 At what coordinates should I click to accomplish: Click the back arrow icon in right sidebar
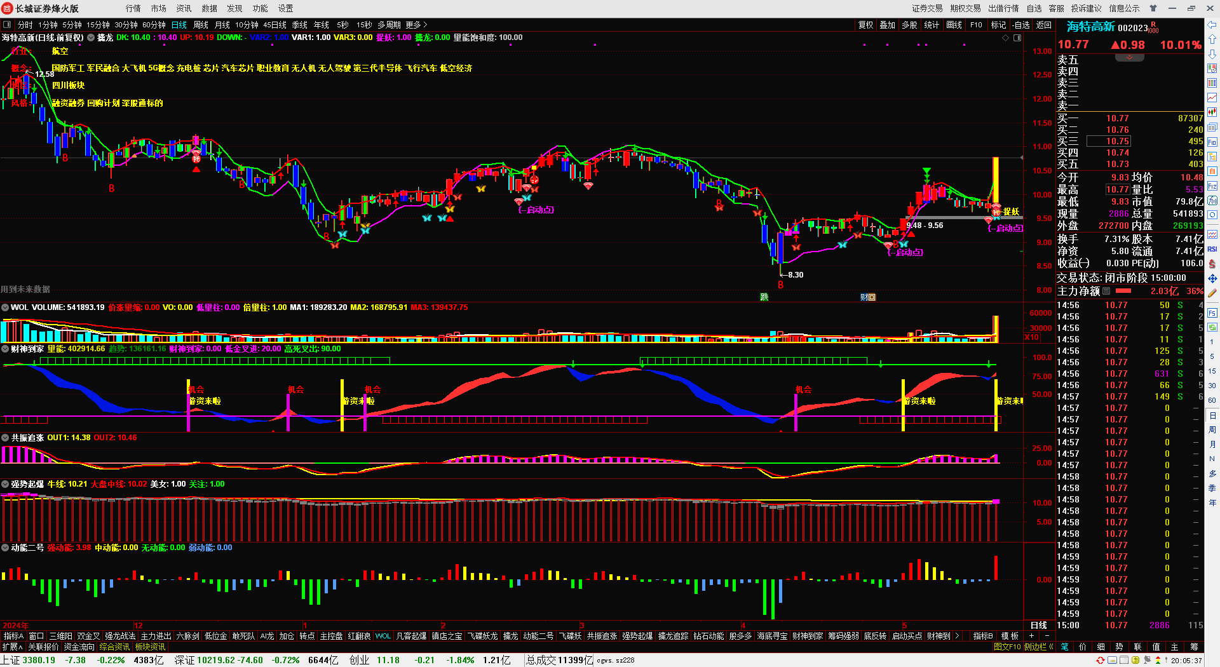coord(1212,25)
